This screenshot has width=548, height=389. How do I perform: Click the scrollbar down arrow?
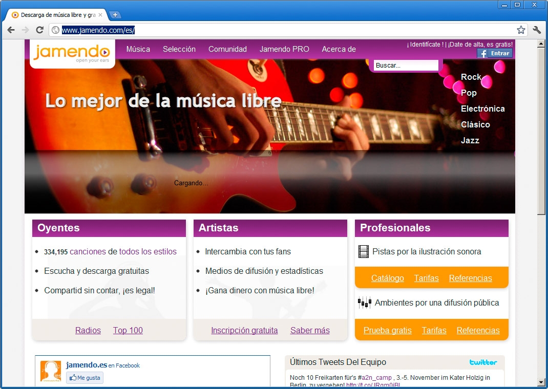[x=541, y=382]
